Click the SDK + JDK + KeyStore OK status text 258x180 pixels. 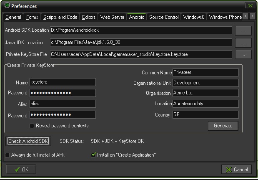point(117,141)
